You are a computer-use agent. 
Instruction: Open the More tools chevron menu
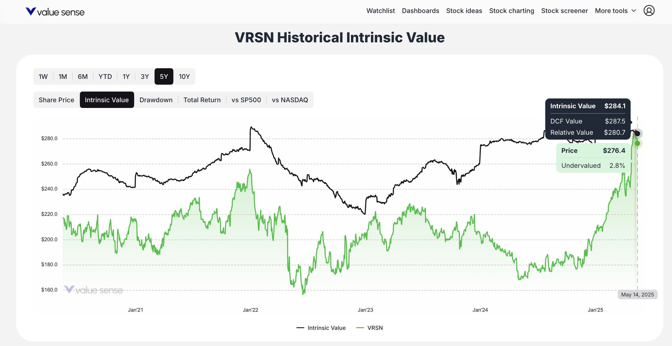(634, 10)
